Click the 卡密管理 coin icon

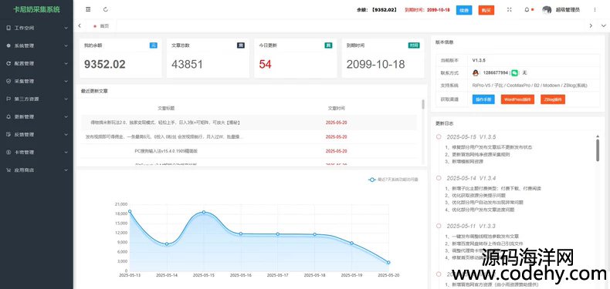(8, 153)
